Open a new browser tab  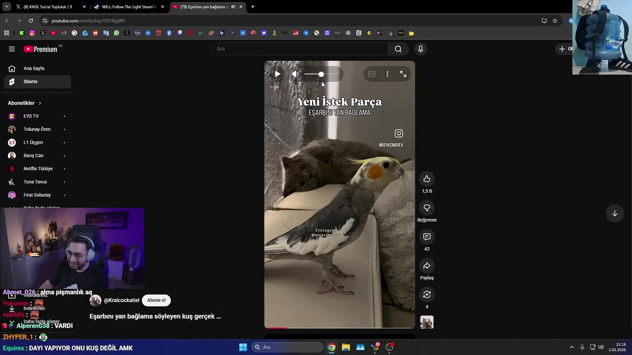(x=252, y=7)
